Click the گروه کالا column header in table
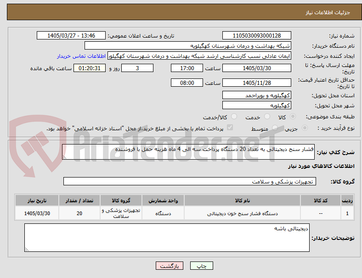362x278 pixels. 121,200
